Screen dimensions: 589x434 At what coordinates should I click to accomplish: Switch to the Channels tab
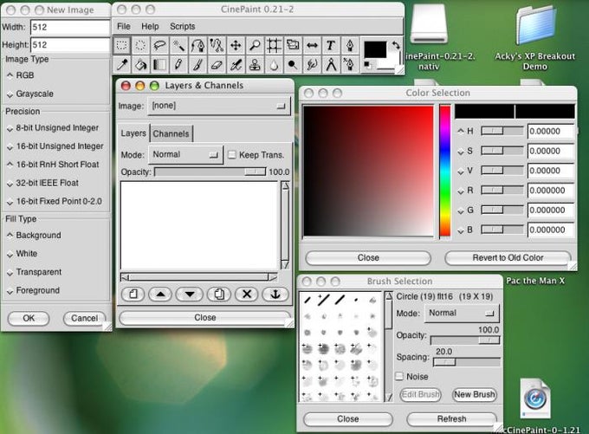pyautogui.click(x=171, y=133)
